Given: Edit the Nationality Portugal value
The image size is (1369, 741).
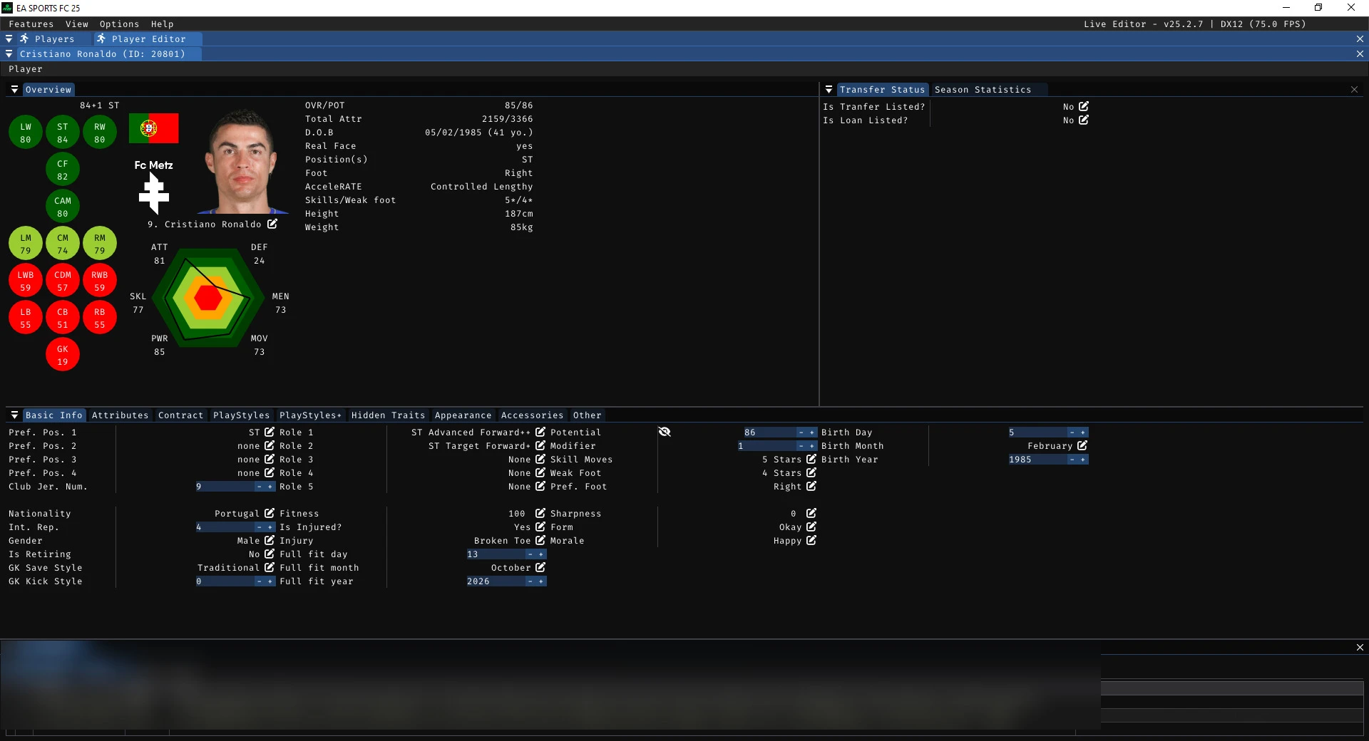Looking at the screenshot, I should coord(270,514).
